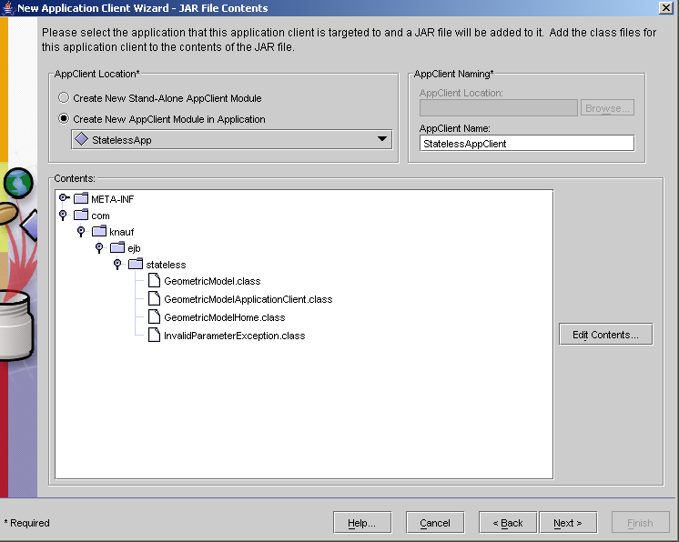
Task: Collapse the knauf folder node toggle
Action: (x=81, y=231)
